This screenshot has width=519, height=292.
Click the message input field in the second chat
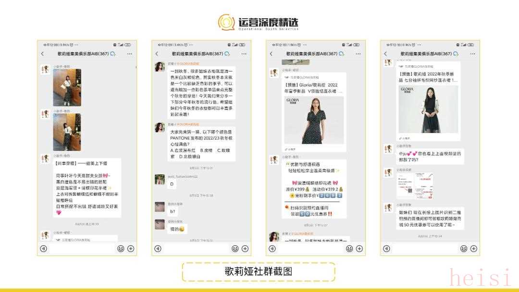pos(196,248)
